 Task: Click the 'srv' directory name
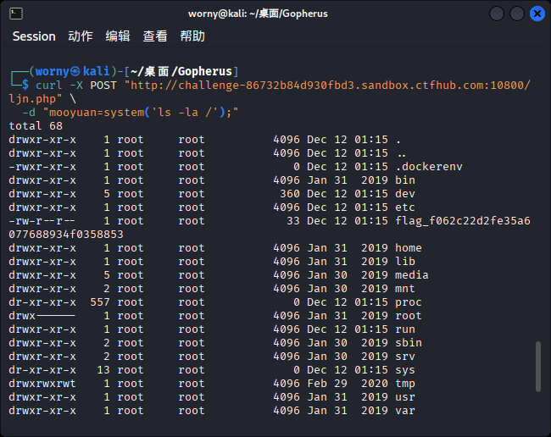tap(405, 357)
